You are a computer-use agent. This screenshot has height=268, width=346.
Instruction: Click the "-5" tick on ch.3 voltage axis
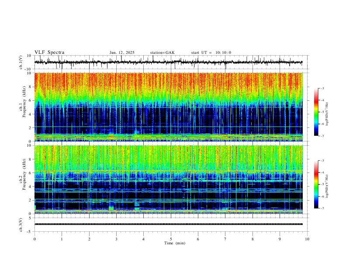pos(30,232)
